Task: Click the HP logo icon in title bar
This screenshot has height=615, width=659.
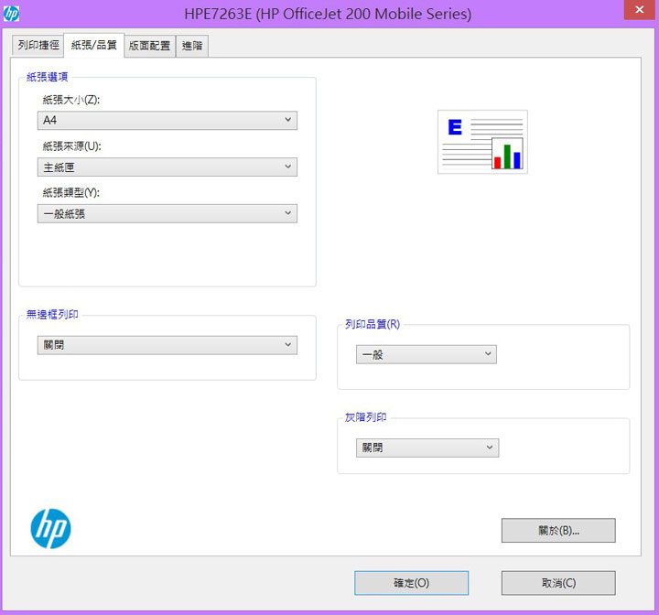Action: [x=11, y=14]
